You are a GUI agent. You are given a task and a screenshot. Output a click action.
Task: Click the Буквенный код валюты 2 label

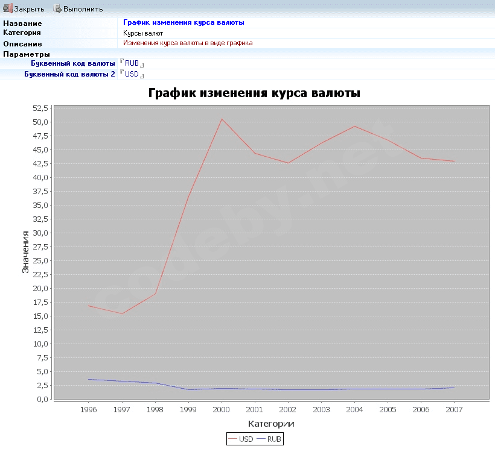tap(70, 74)
